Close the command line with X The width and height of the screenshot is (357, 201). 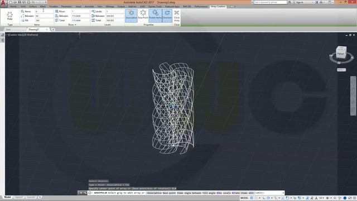pyautogui.click(x=81, y=193)
